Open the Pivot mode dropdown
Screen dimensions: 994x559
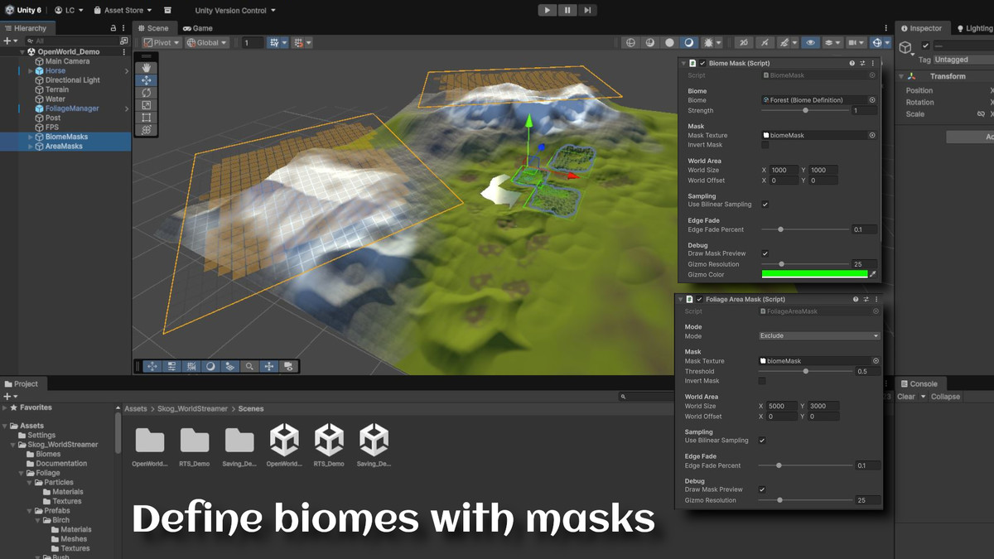(x=162, y=42)
